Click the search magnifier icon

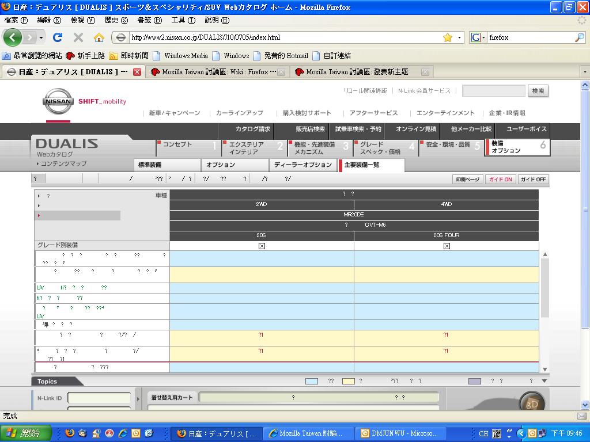579,37
